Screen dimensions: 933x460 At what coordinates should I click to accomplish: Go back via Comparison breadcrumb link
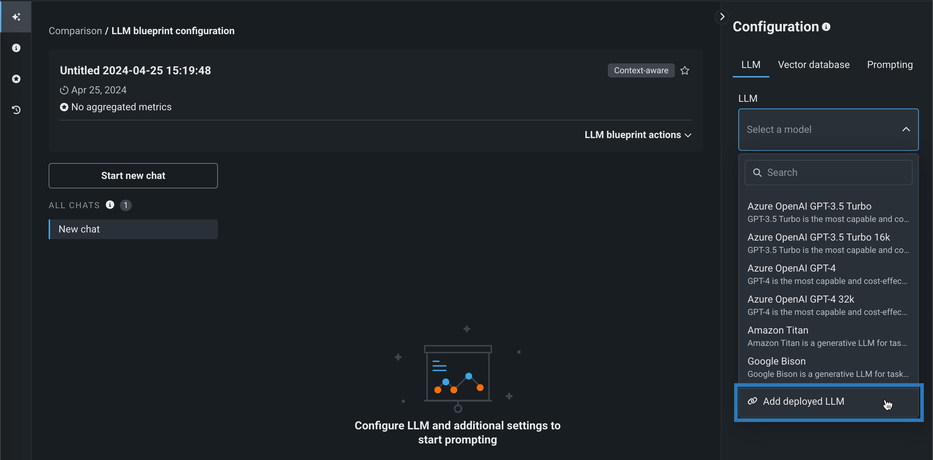(75, 31)
